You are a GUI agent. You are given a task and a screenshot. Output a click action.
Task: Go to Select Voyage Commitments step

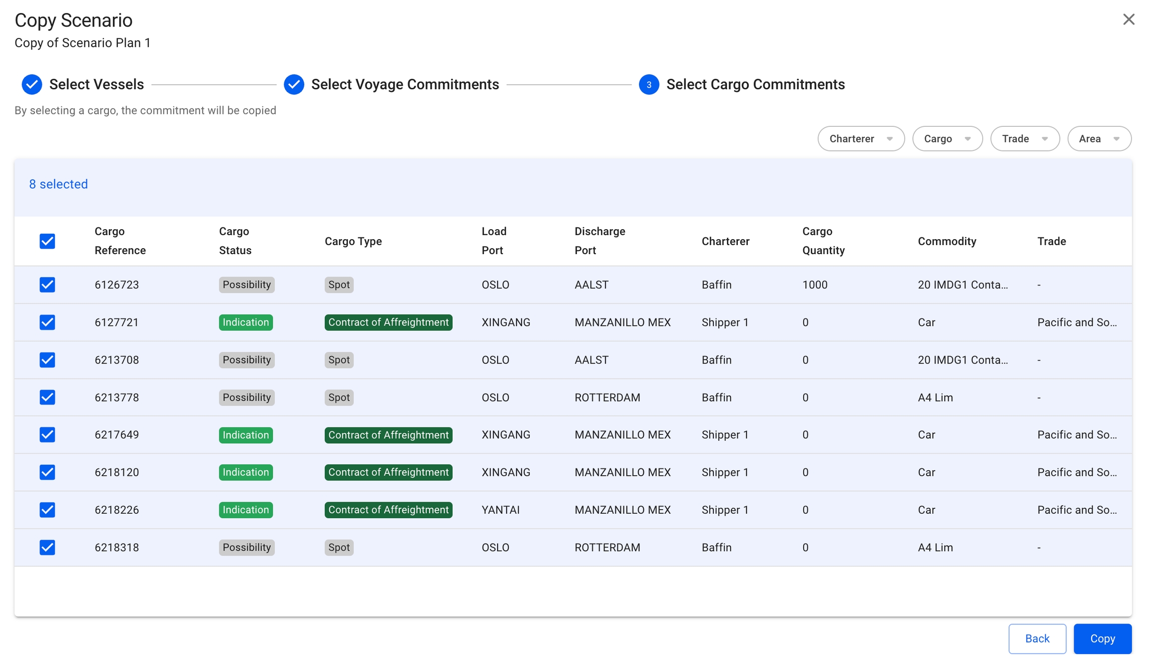click(405, 84)
